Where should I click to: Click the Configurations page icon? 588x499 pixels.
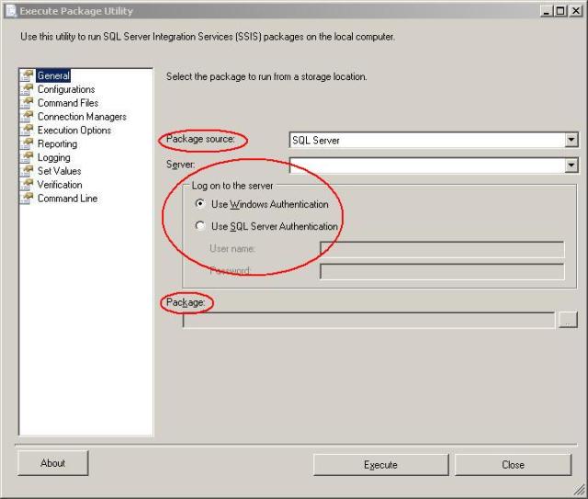(x=27, y=90)
